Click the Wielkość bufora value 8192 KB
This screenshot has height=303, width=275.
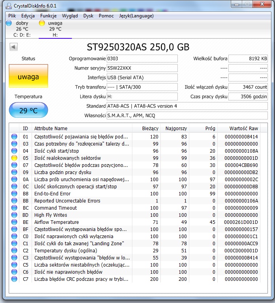tap(248, 59)
